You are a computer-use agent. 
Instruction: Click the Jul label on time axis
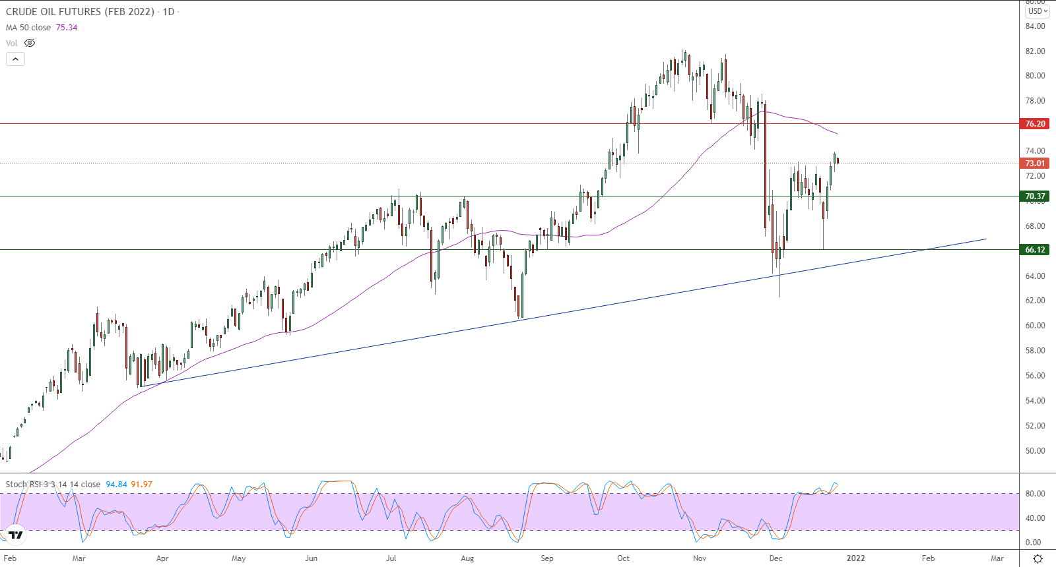391,558
